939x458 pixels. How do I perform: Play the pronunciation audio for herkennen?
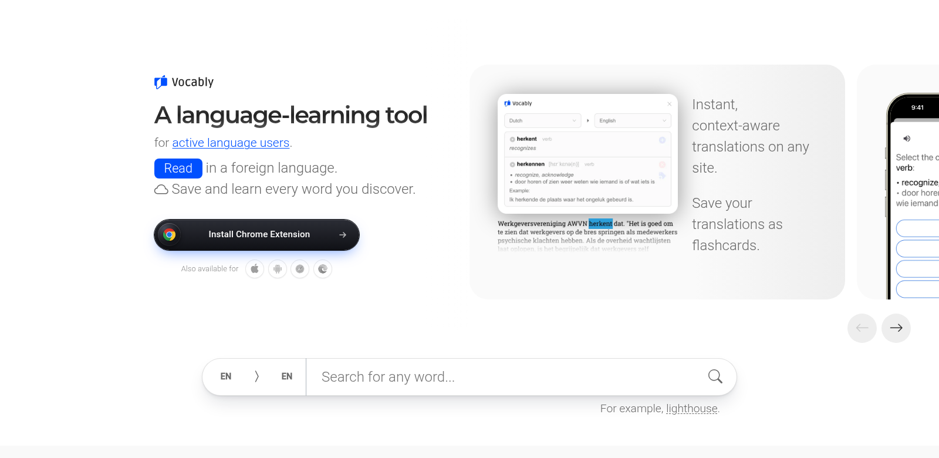512,165
